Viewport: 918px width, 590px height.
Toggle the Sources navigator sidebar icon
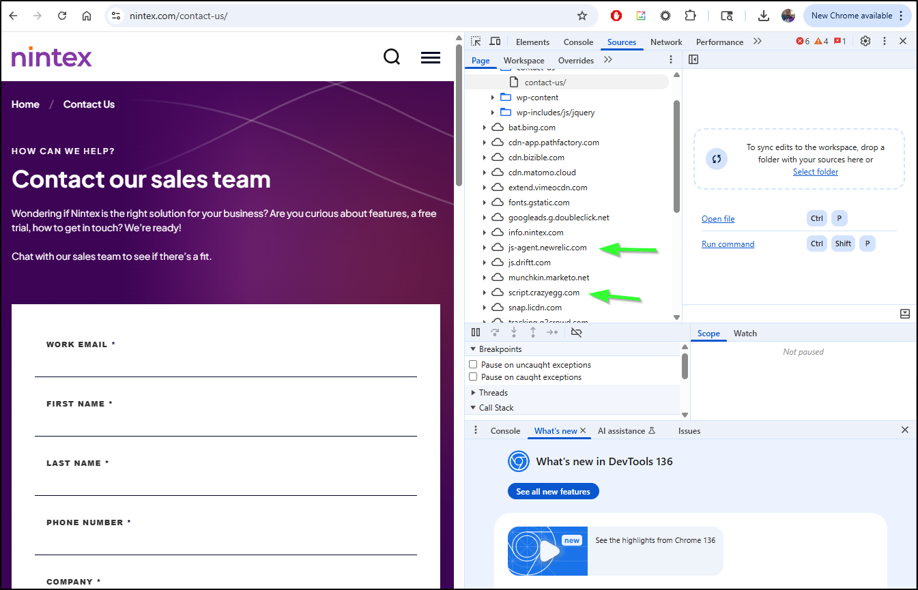pos(693,59)
